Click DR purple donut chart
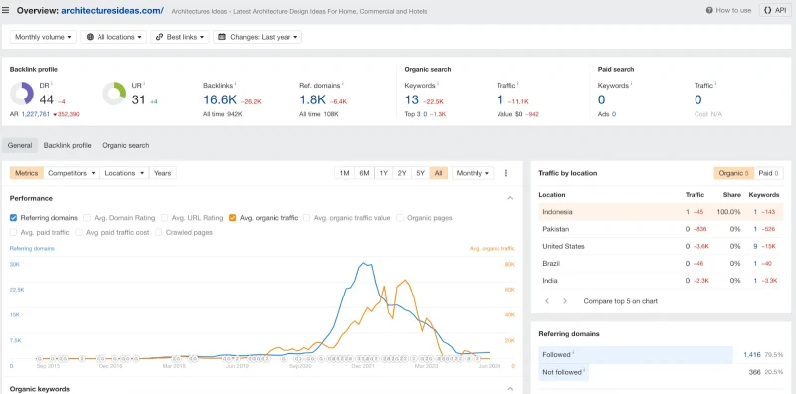The image size is (796, 394). point(22,94)
